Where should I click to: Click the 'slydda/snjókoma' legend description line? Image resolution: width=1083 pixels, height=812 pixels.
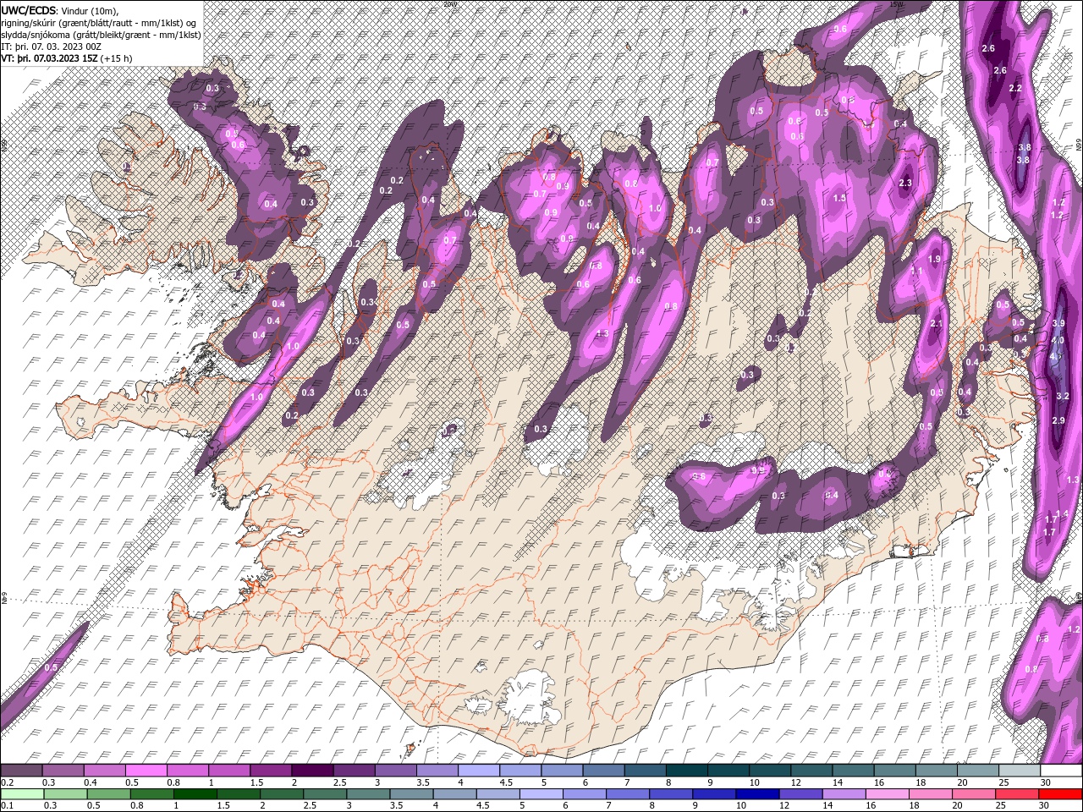[x=100, y=35]
